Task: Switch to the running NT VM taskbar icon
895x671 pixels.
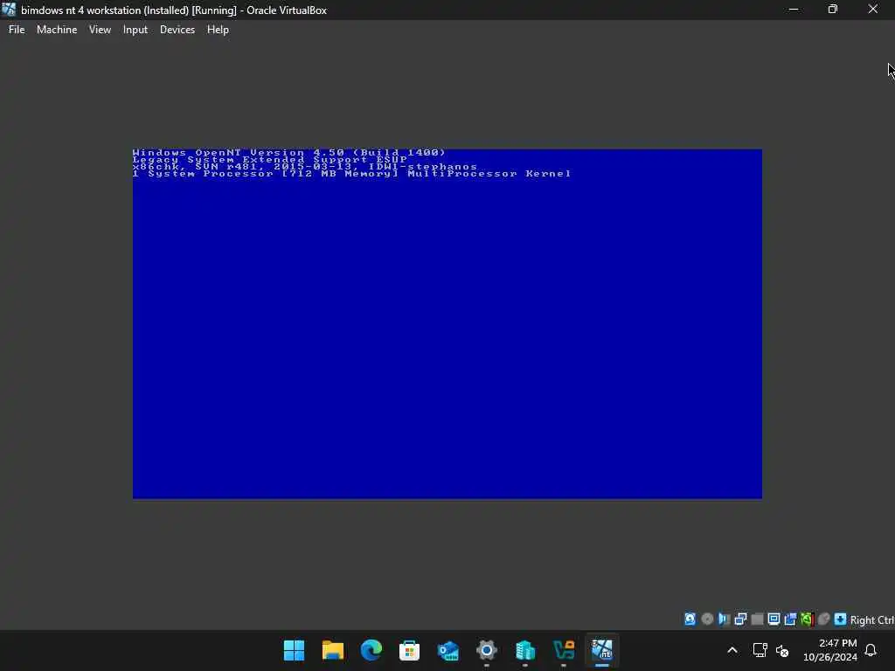Action: (602, 650)
